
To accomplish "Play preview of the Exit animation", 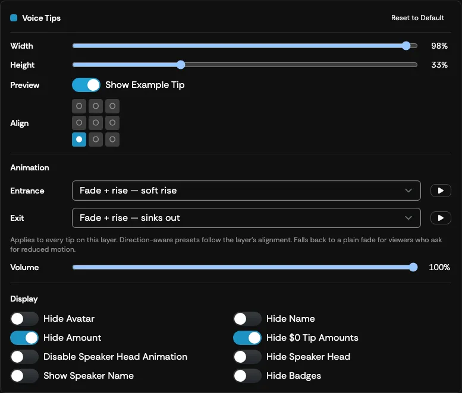I will coord(441,218).
